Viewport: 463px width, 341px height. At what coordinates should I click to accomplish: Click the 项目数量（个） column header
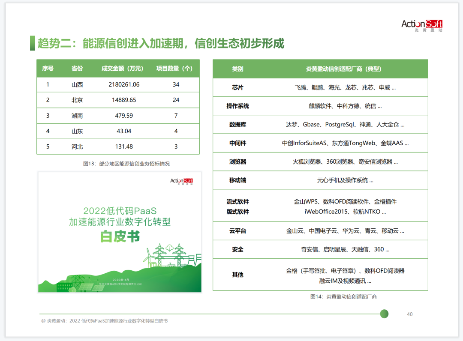pos(174,69)
